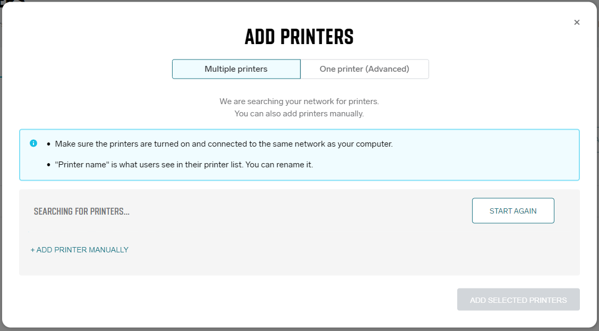Image resolution: width=599 pixels, height=331 pixels.
Task: Click the Add Selected Printers button
Action: 518,300
